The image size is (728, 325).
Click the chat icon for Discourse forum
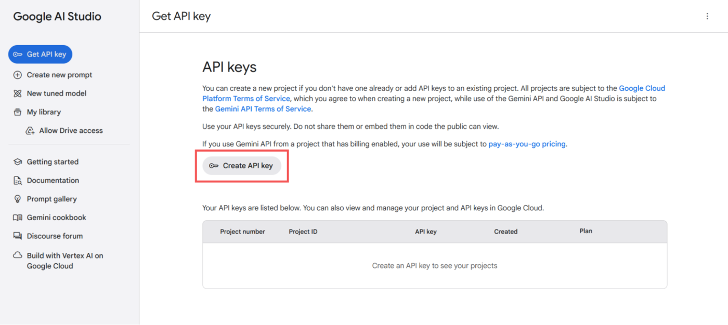click(18, 236)
